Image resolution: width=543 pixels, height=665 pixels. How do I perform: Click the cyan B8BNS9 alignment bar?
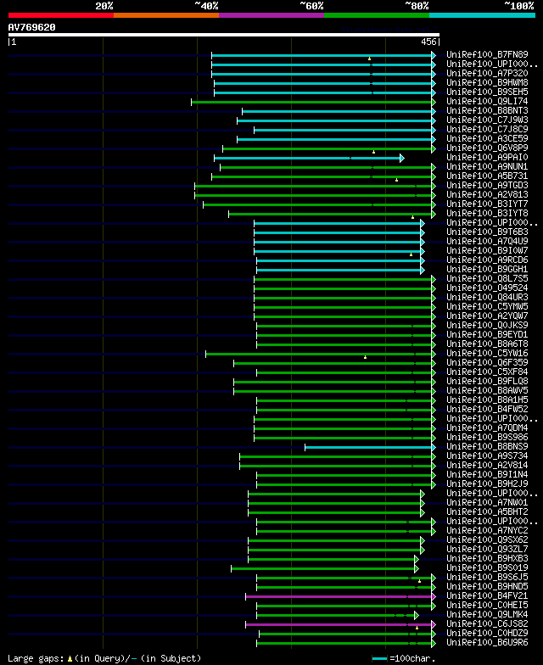pyautogui.click(x=370, y=448)
